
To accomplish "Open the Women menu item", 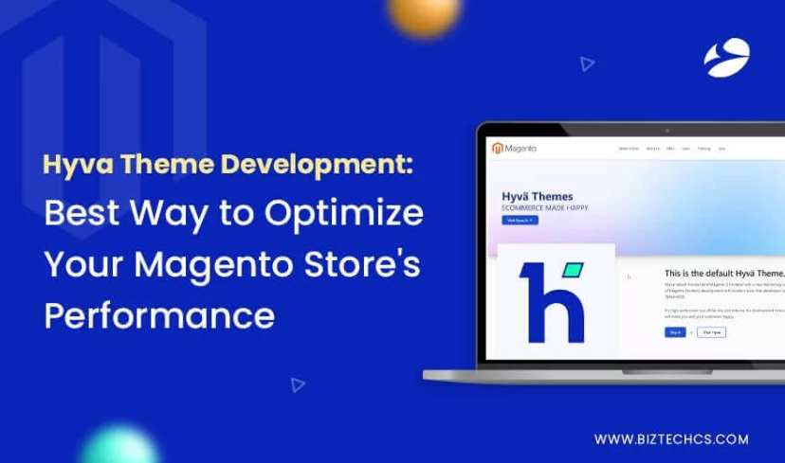I will click(653, 149).
